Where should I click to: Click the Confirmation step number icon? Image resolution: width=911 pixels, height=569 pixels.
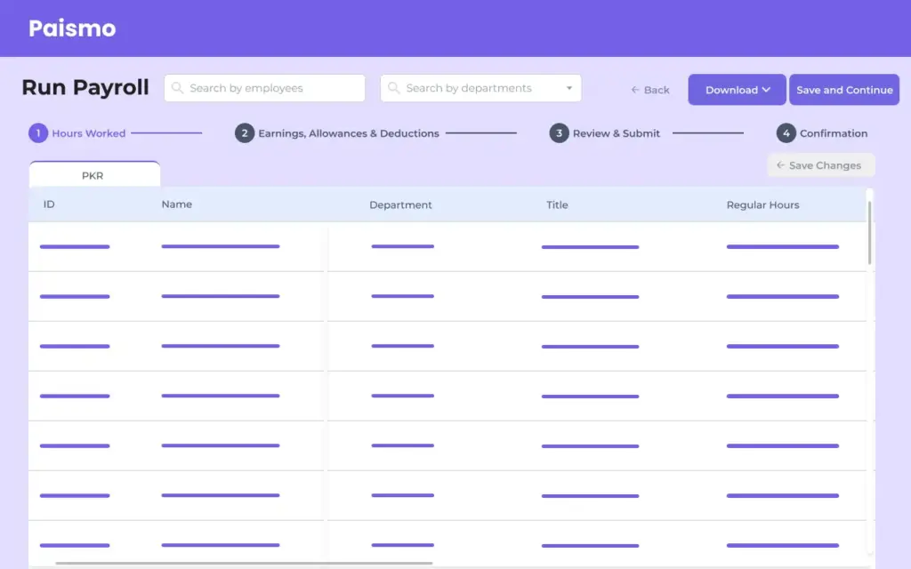coord(786,132)
